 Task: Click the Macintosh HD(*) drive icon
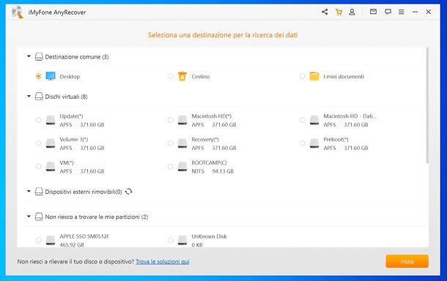coord(182,120)
